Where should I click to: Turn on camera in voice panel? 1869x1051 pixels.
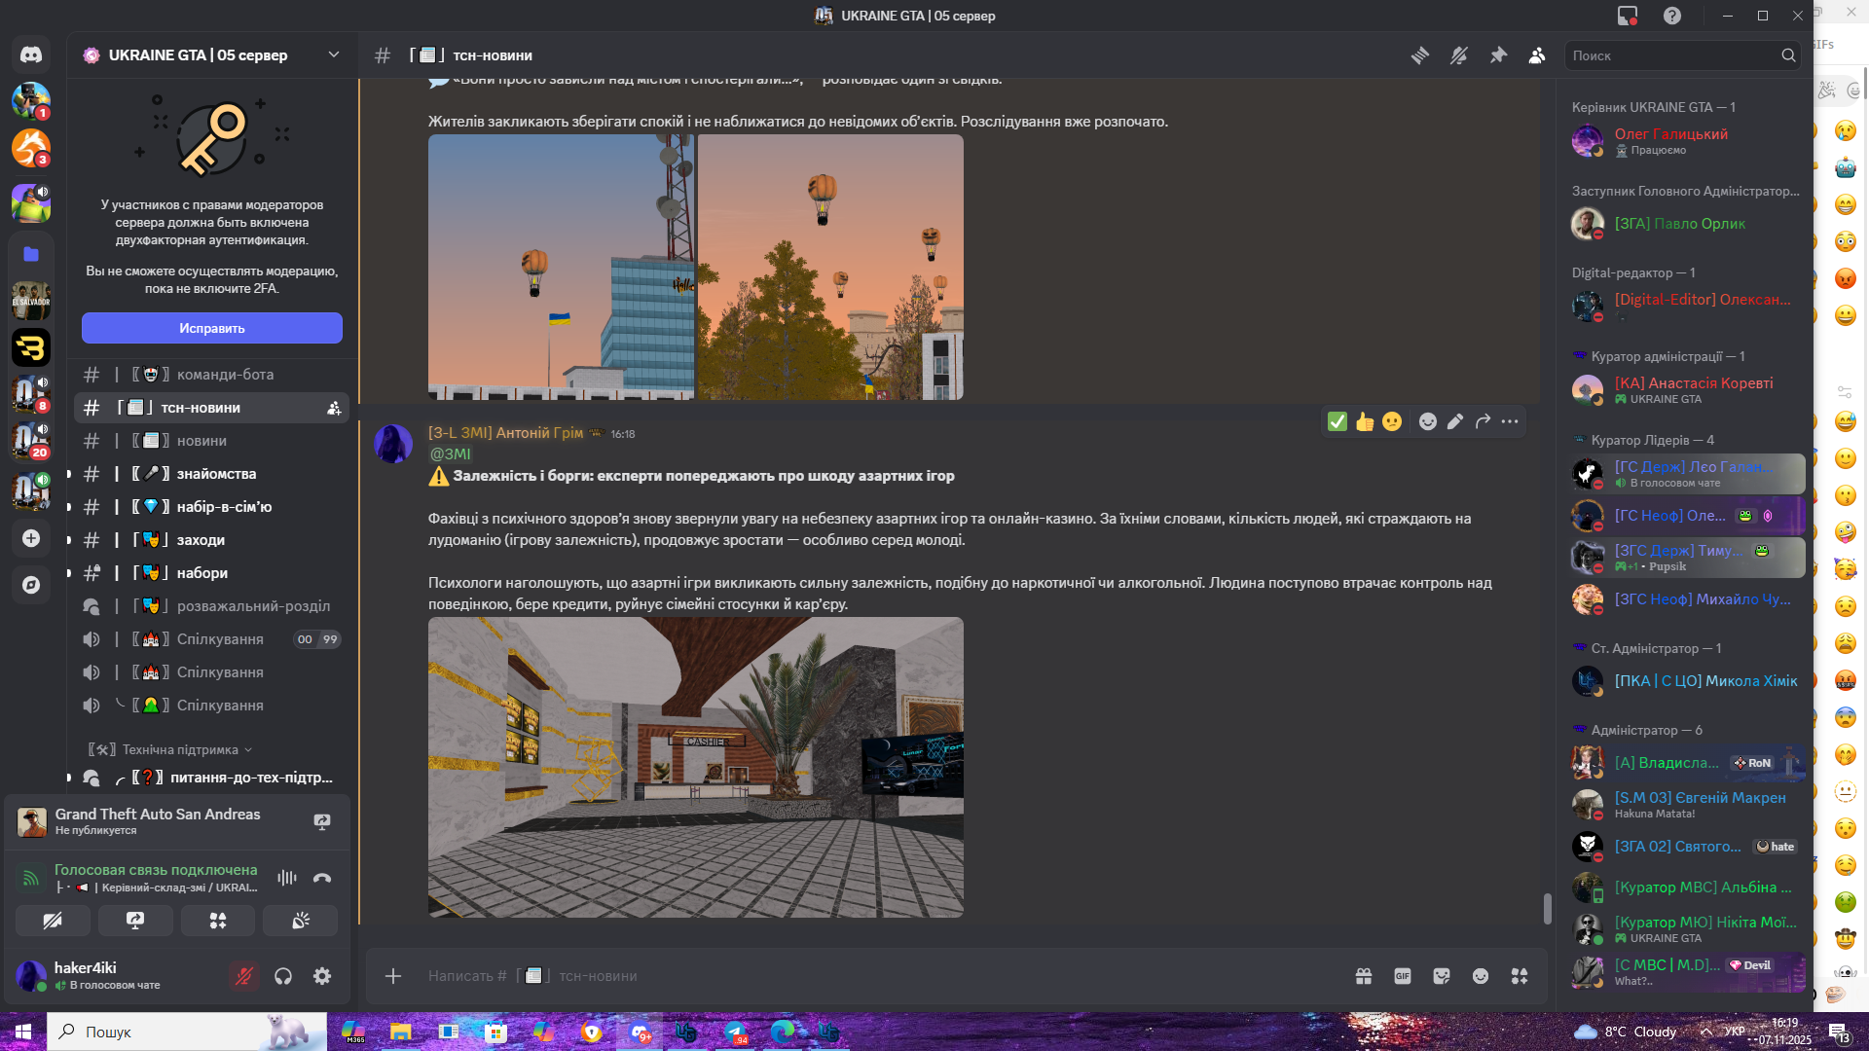pyautogui.click(x=53, y=921)
